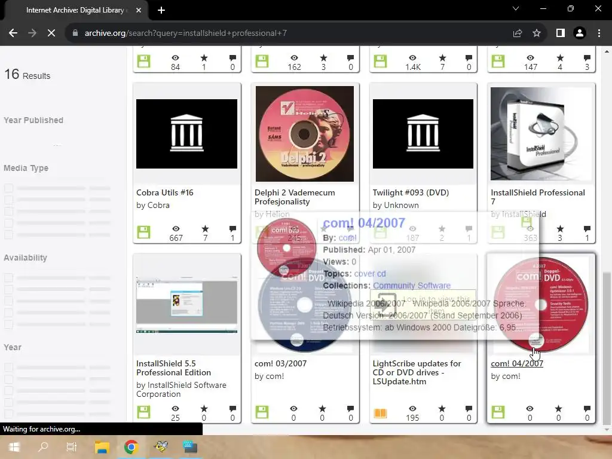Open InstallShield Professional 7 title link
612x459 pixels.
pos(538,197)
